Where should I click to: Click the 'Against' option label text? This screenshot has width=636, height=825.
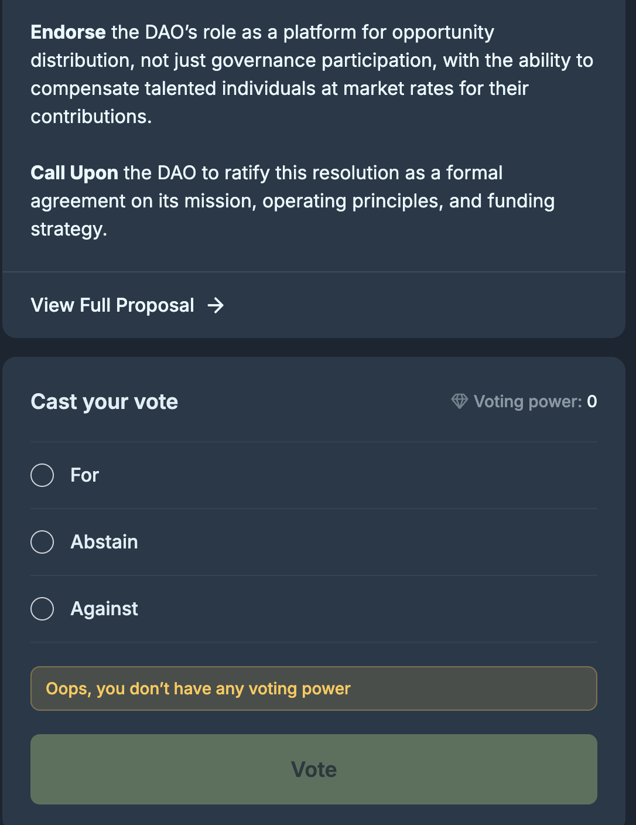[104, 609]
